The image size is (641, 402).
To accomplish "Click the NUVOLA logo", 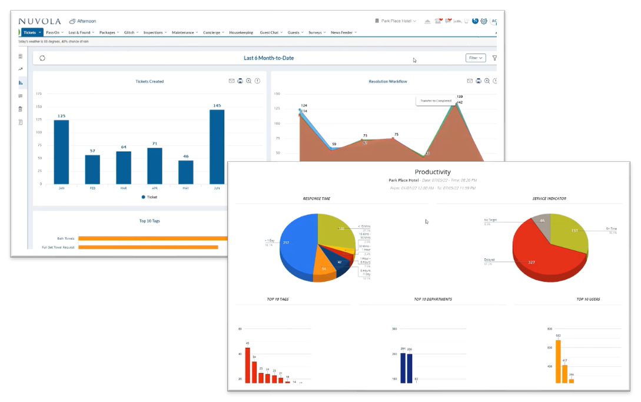I will pos(39,21).
